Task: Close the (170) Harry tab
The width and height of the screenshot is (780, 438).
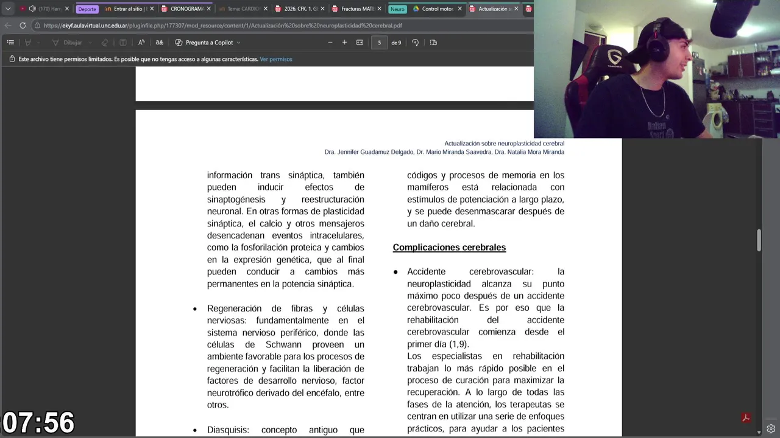Action: (x=67, y=9)
